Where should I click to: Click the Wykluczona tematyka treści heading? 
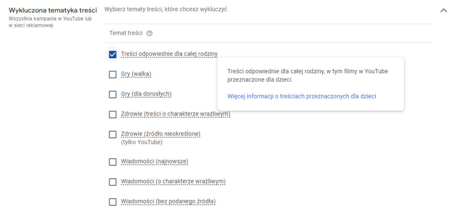click(53, 10)
